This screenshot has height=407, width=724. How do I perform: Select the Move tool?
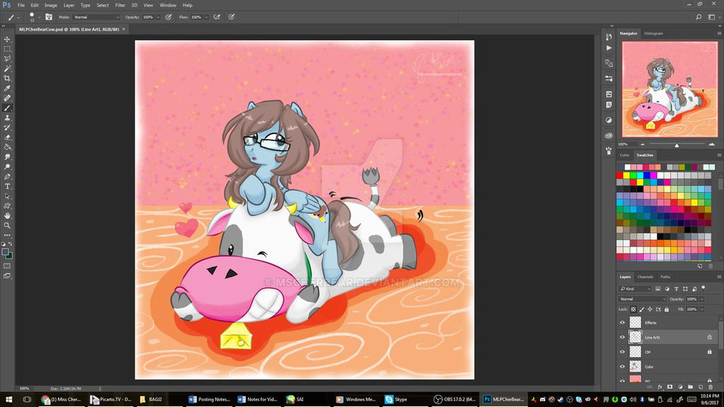click(x=7, y=40)
